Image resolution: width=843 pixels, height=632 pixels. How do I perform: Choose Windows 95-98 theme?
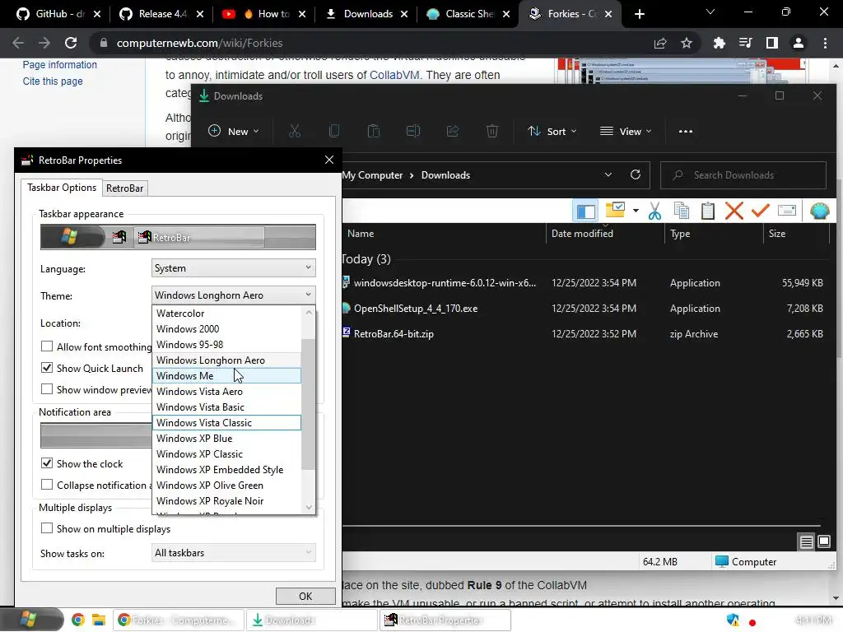pyautogui.click(x=227, y=345)
